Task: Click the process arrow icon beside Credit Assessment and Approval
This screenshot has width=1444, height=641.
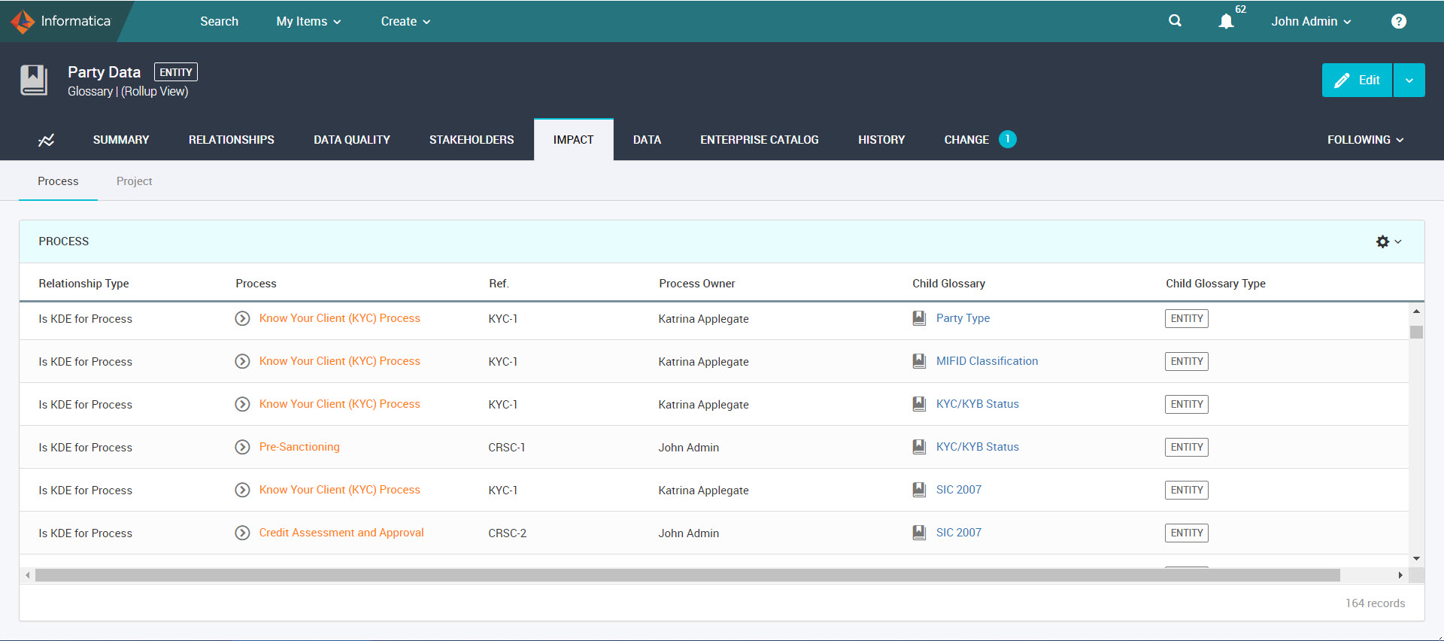Action: click(242, 533)
